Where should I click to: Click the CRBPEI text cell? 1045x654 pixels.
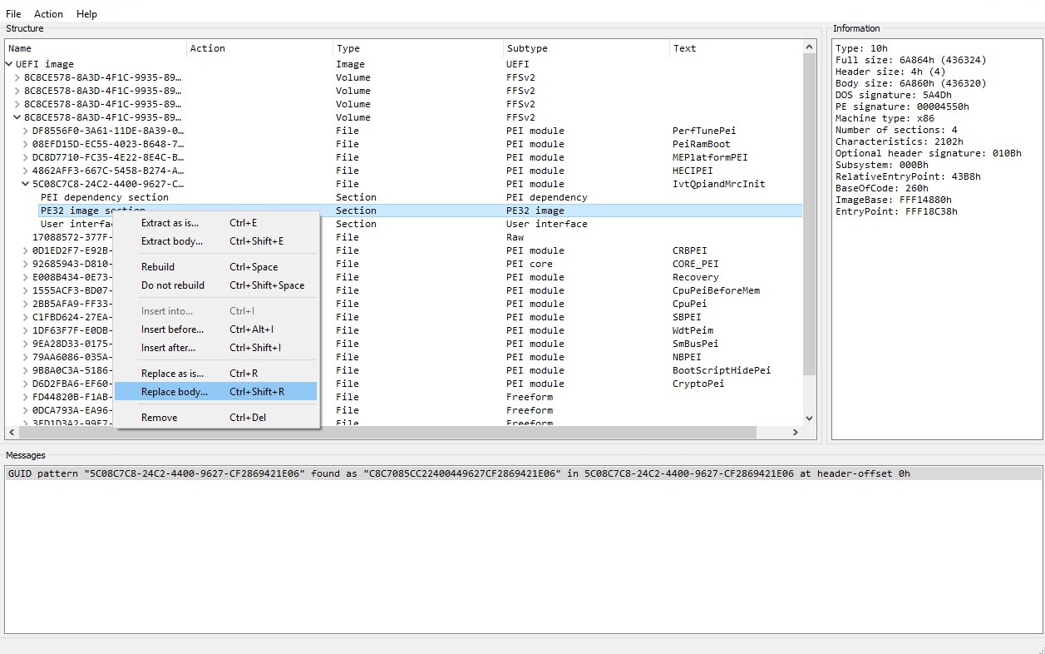coord(690,250)
